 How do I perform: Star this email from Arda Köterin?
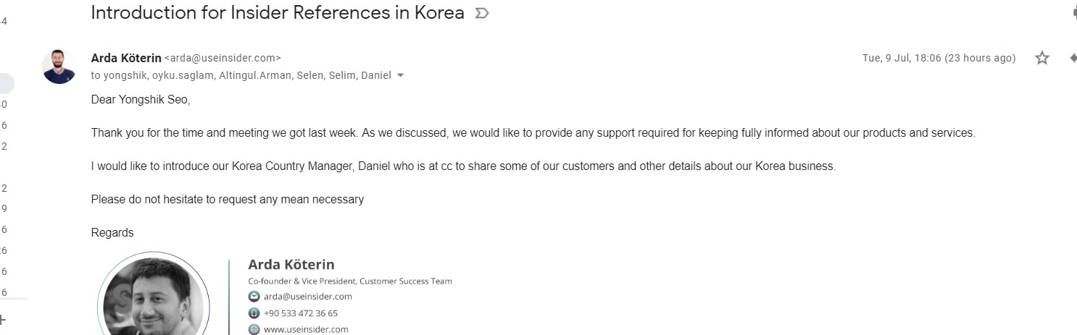pyautogui.click(x=1042, y=58)
